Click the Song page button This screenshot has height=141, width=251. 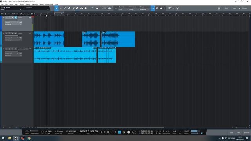pos(235,8)
